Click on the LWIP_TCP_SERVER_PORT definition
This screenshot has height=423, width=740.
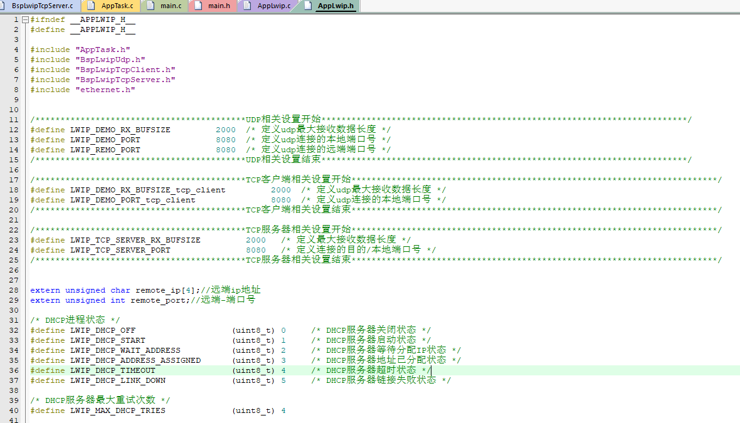click(x=120, y=250)
